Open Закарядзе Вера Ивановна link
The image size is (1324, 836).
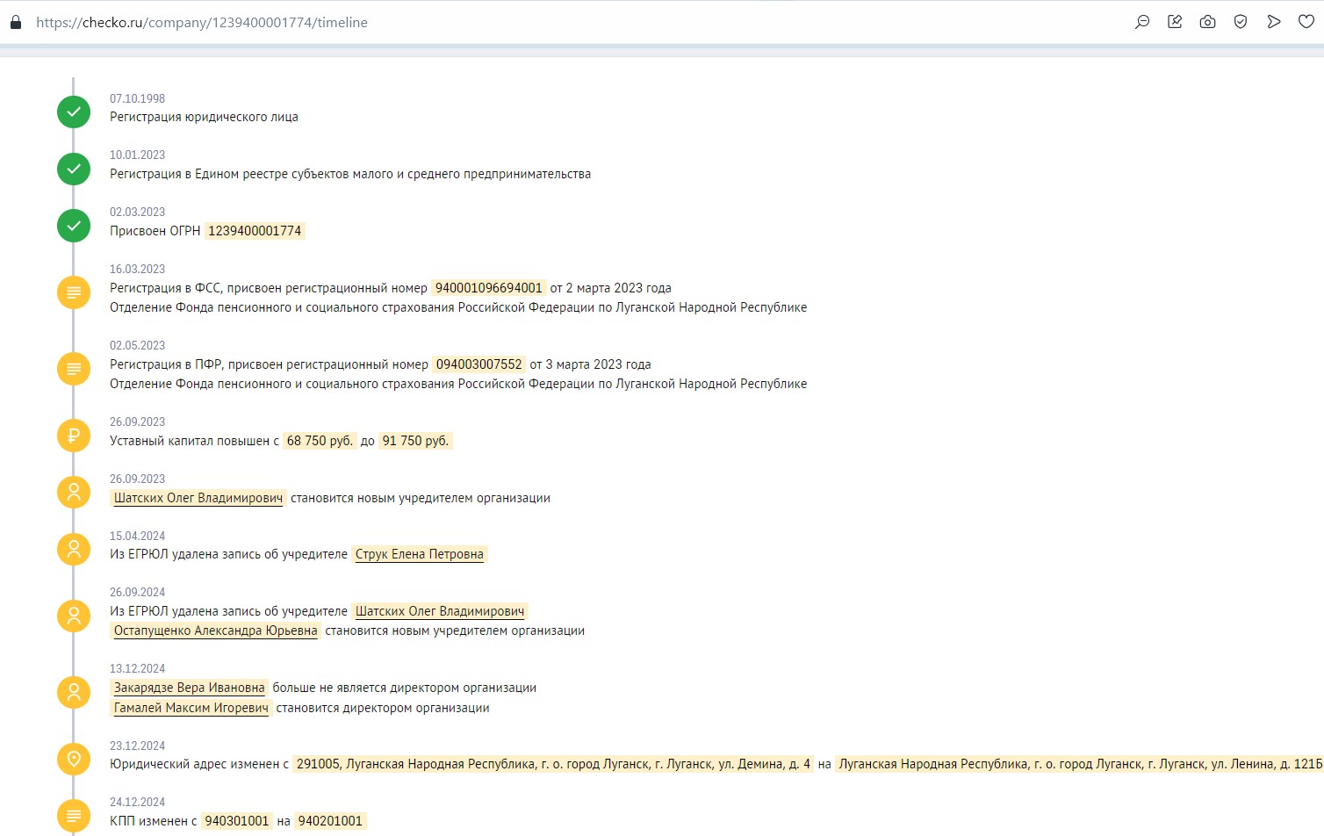[190, 688]
